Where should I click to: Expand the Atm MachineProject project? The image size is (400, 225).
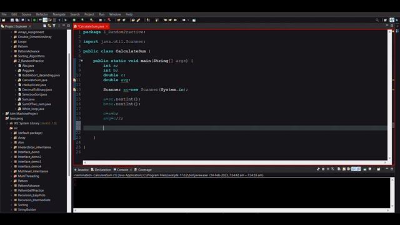(x=3, y=114)
